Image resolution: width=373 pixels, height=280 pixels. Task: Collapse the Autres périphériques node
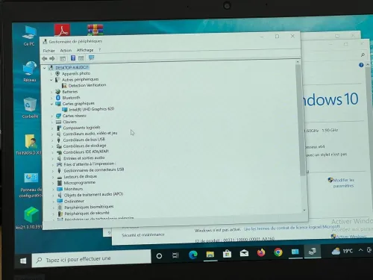51,80
